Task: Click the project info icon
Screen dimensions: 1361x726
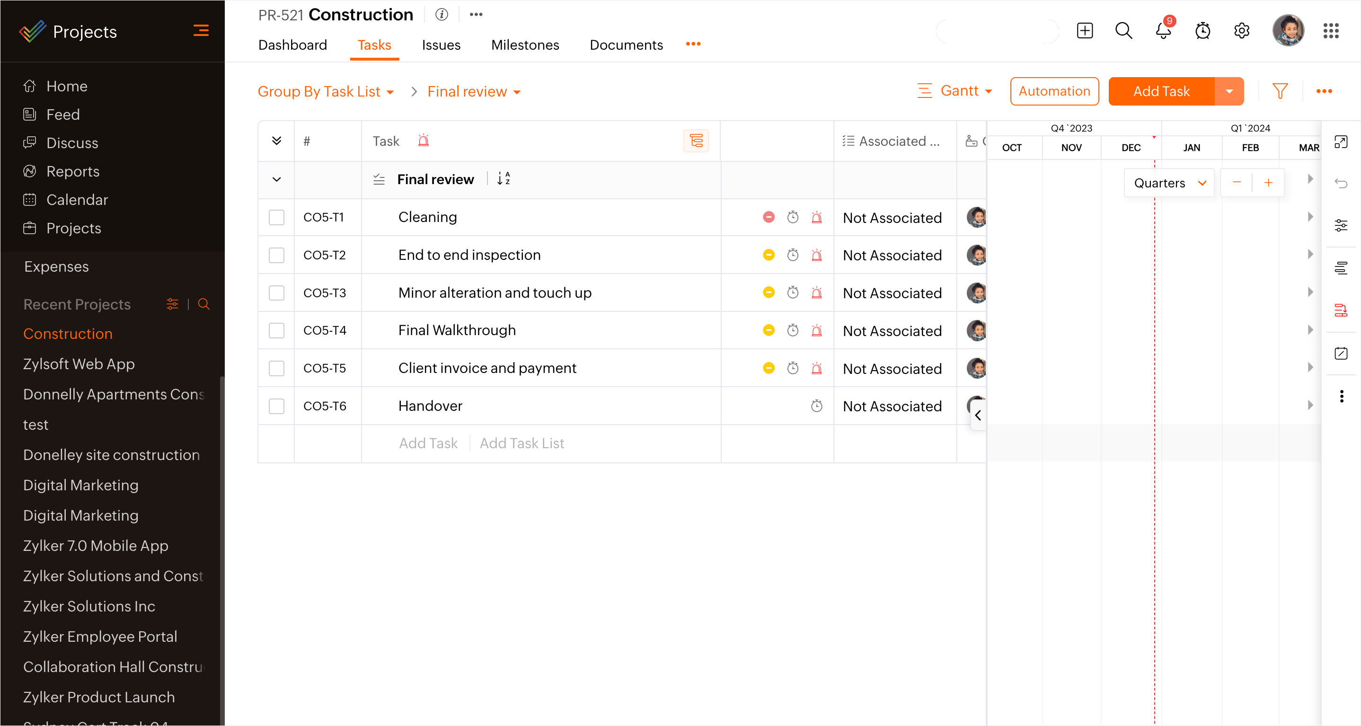Action: click(442, 14)
